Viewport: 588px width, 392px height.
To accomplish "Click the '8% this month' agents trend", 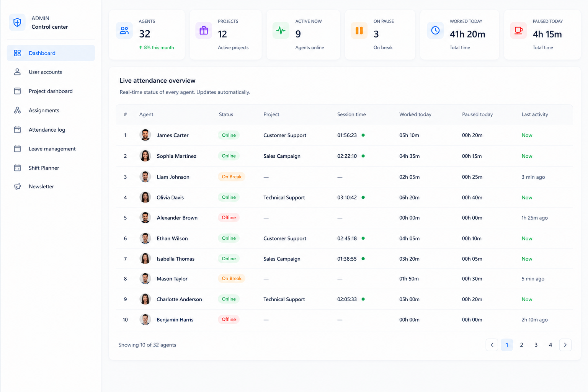I will pyautogui.click(x=156, y=47).
